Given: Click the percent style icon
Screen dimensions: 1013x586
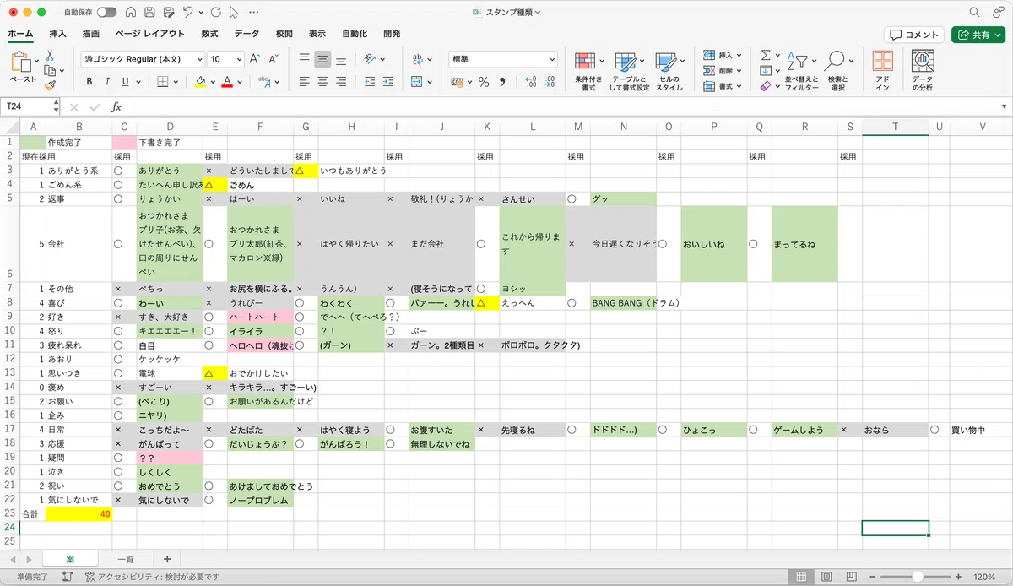Looking at the screenshot, I should [484, 82].
